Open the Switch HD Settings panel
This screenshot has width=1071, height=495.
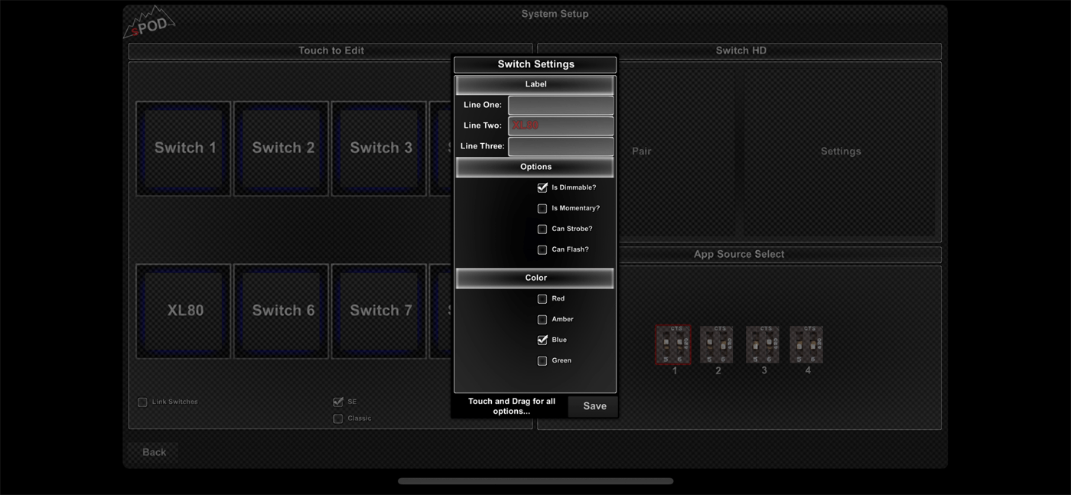pyautogui.click(x=840, y=151)
